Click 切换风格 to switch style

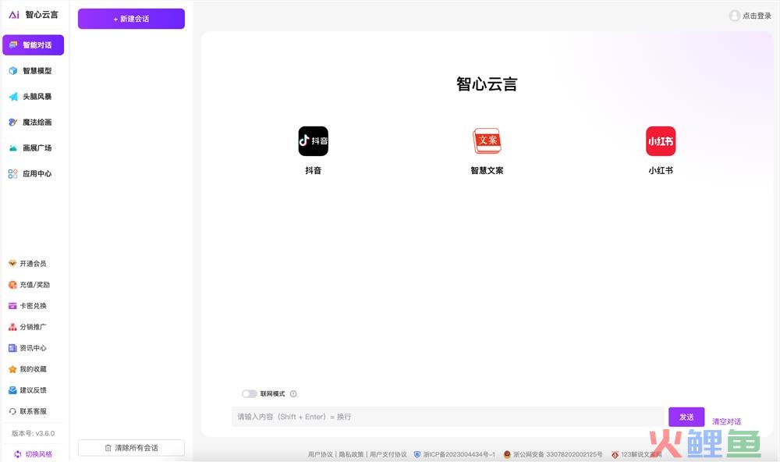point(39,454)
